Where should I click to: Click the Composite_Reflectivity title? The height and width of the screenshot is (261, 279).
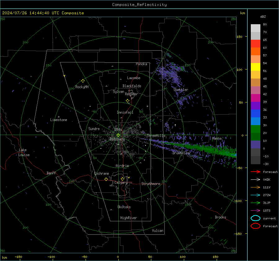[x=139, y=5]
